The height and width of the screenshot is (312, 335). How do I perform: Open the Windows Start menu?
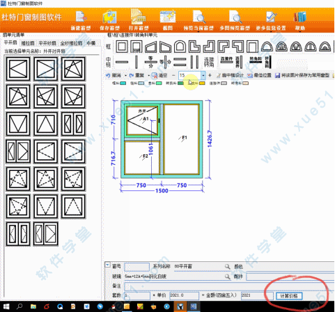coord(6,306)
